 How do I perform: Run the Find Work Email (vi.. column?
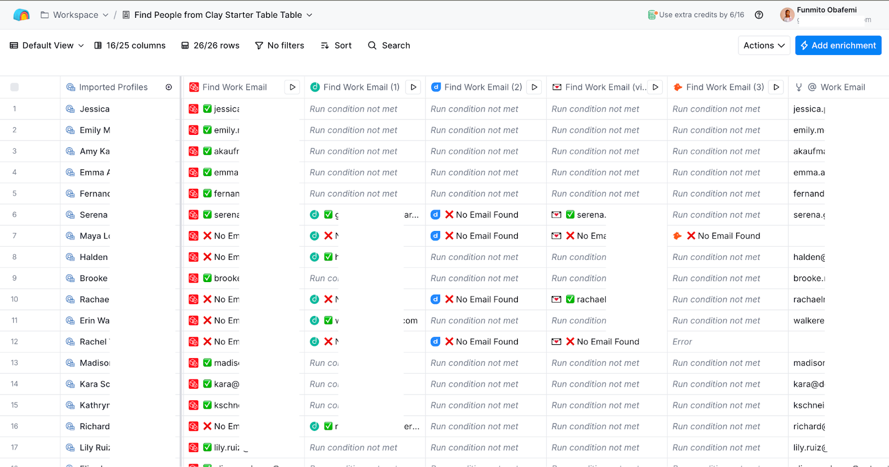point(656,87)
